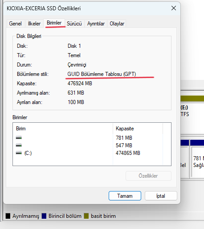Screen dimensions: 204x229
Task: Confirm with the Tamam button
Action: coord(125,196)
